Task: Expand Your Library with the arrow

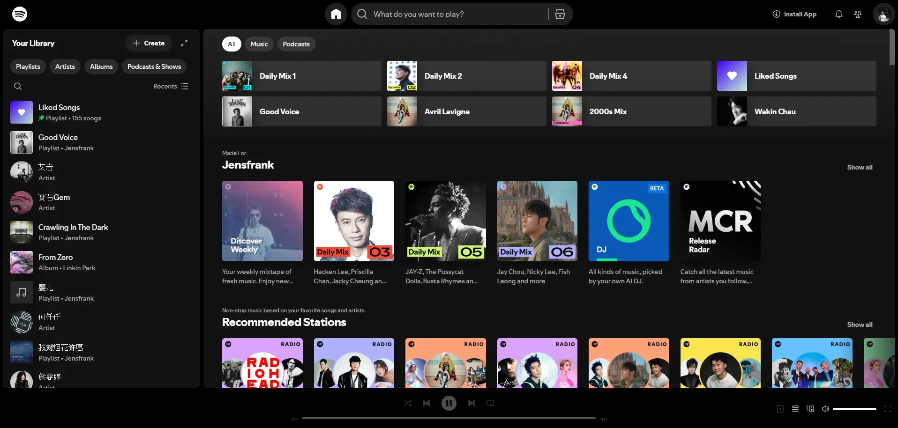Action: 184,43
